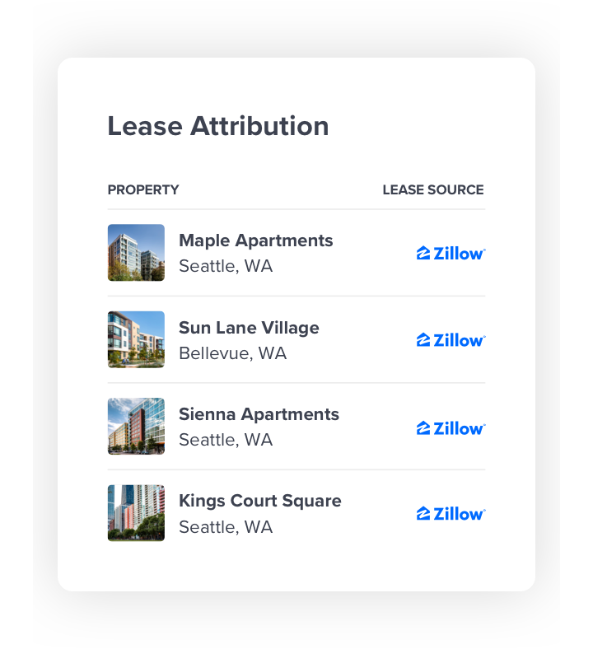Click the Zillow logo for Sienna Apartments

(451, 428)
